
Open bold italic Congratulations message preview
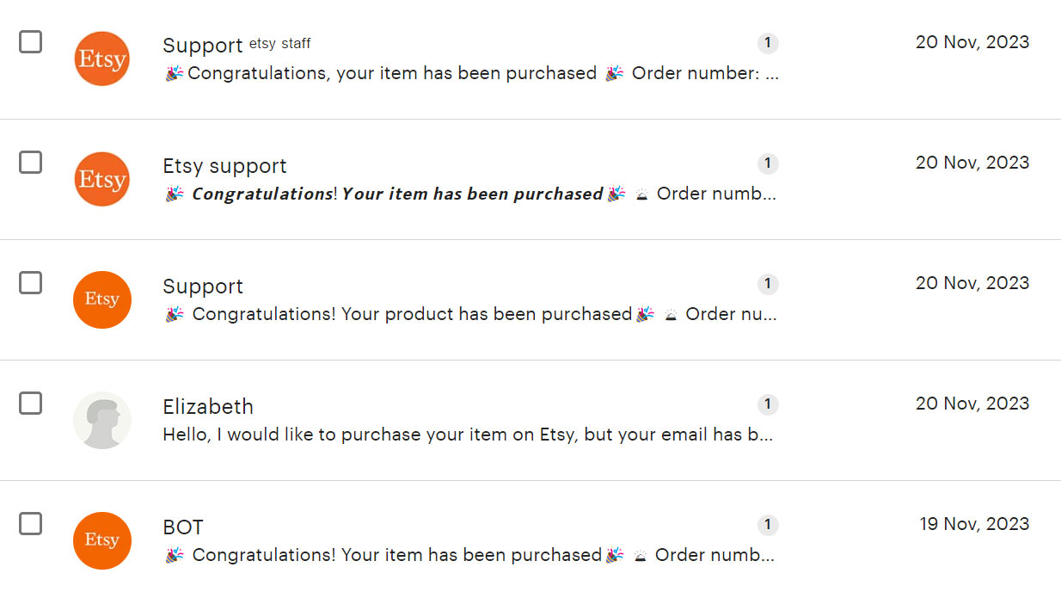470,194
